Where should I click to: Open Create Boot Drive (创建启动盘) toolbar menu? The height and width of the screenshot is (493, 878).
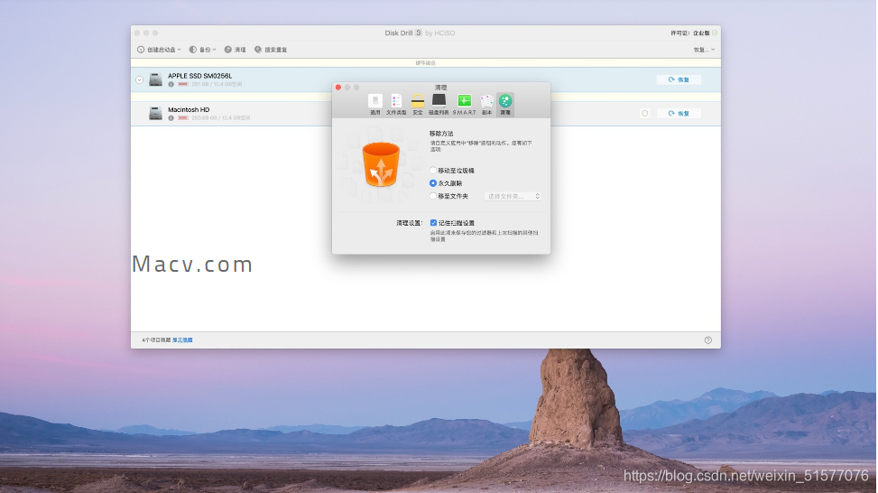coord(159,50)
